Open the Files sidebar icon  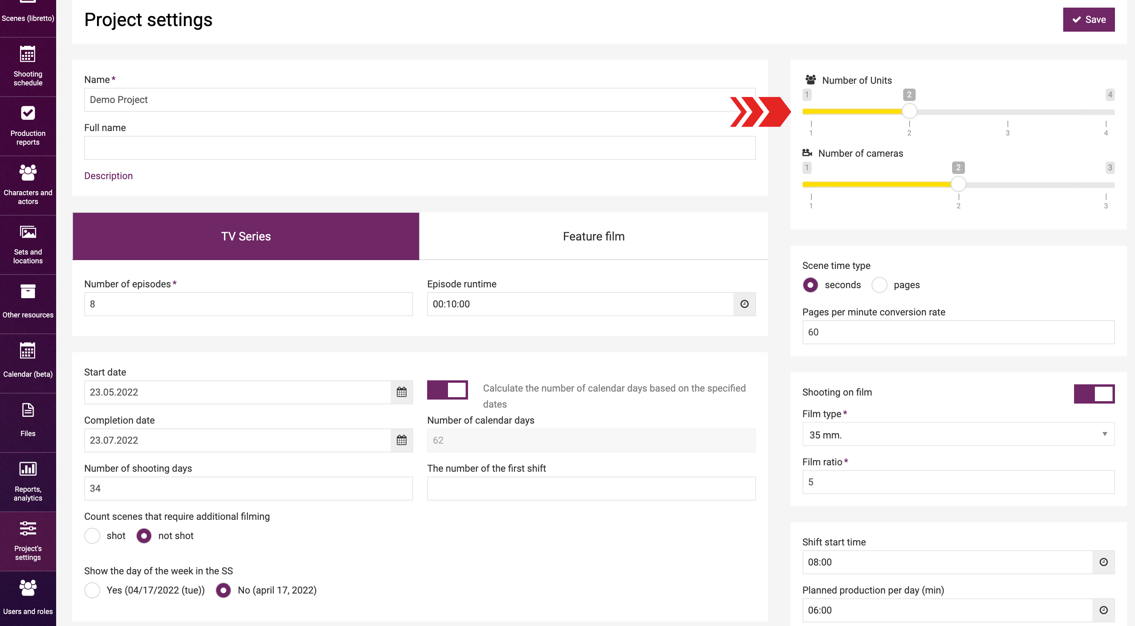coord(28,410)
